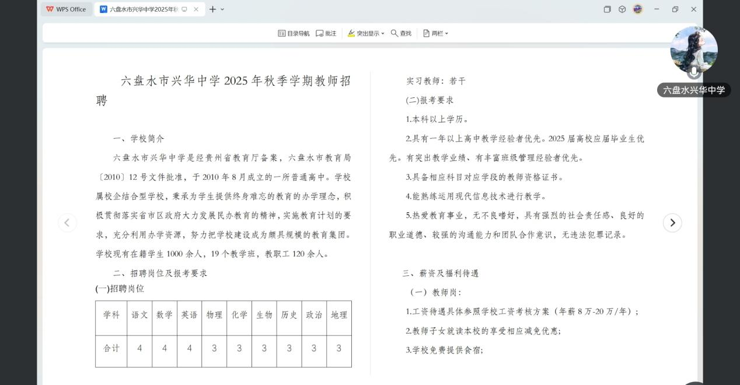The image size is (740, 385).
Task: Expand the 突出显示 dropdown arrow
Action: click(x=383, y=34)
